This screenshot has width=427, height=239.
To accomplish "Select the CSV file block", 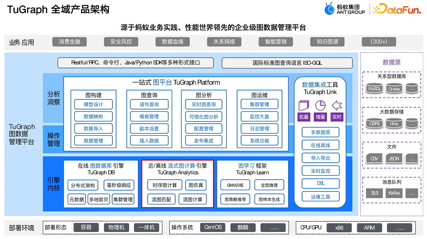I will 375,158.
